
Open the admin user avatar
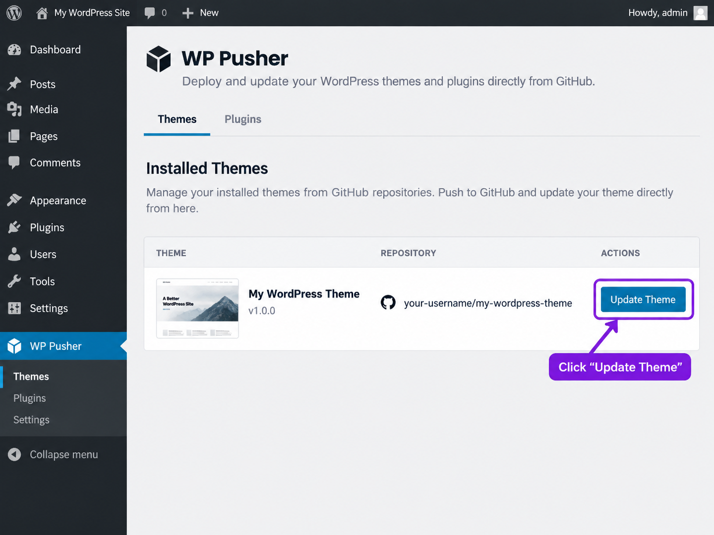(700, 13)
